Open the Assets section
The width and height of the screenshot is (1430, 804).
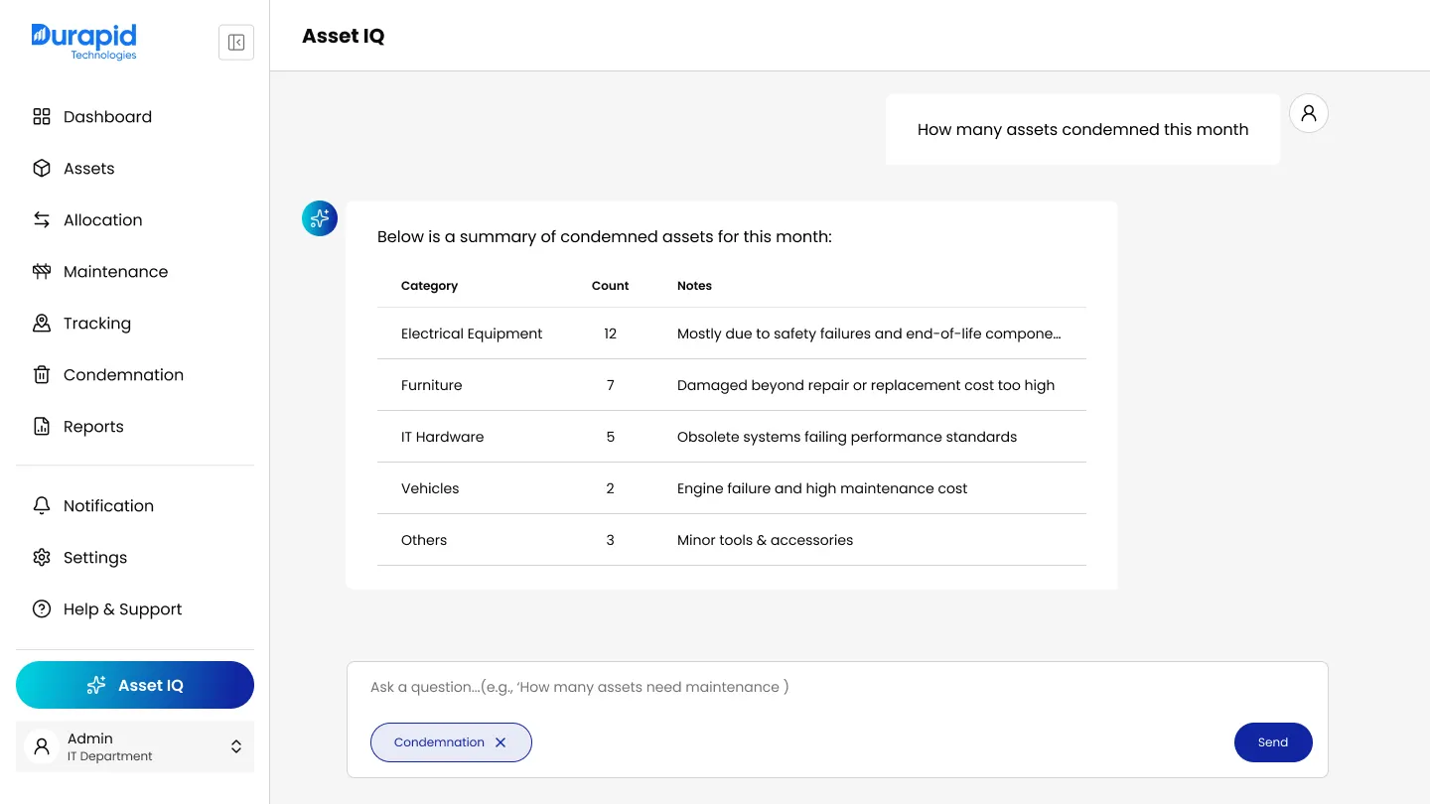tap(88, 168)
